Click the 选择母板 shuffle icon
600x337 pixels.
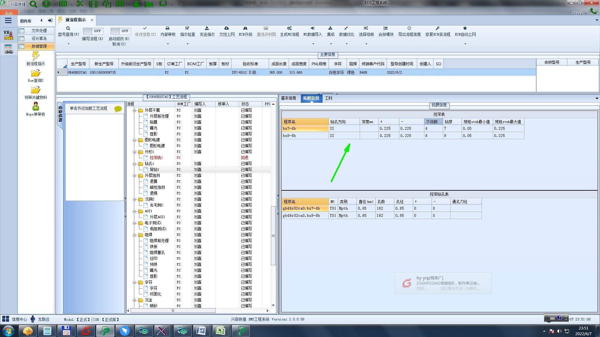[x=366, y=28]
